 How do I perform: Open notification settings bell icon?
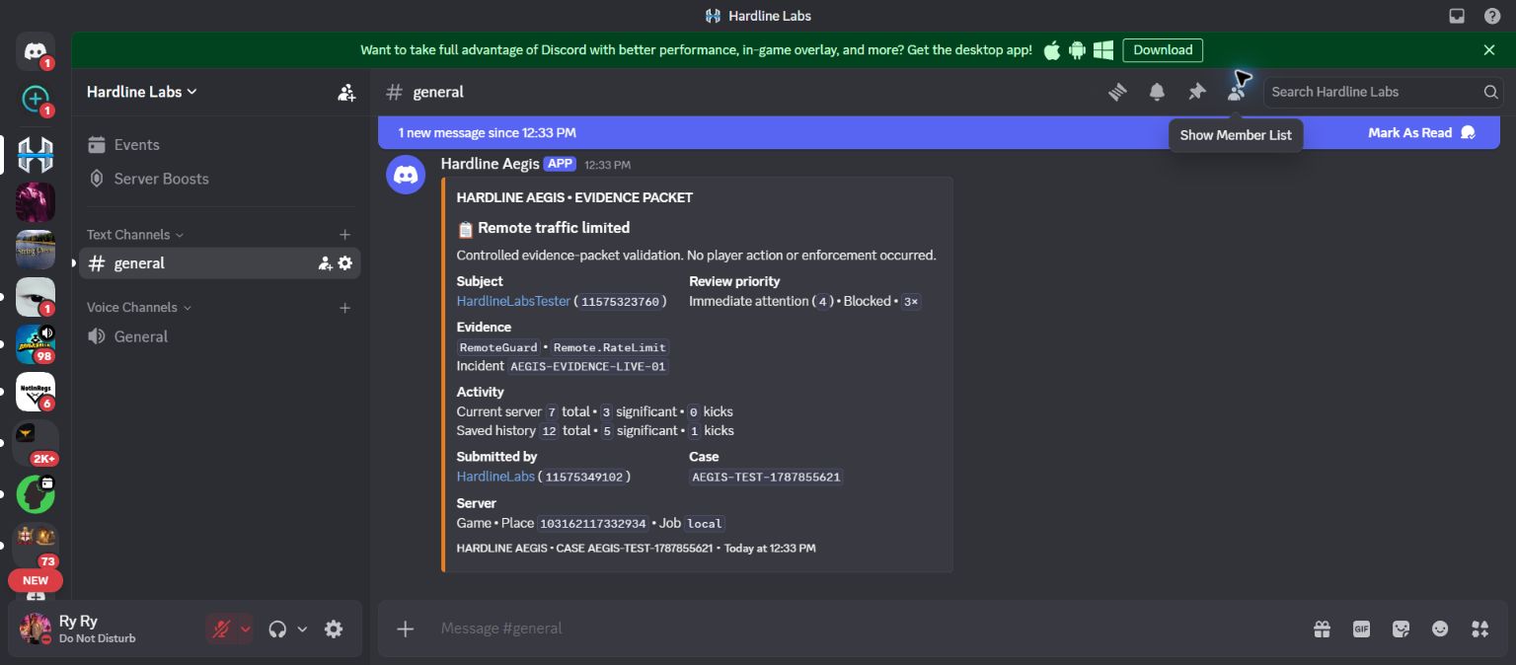coord(1157,92)
